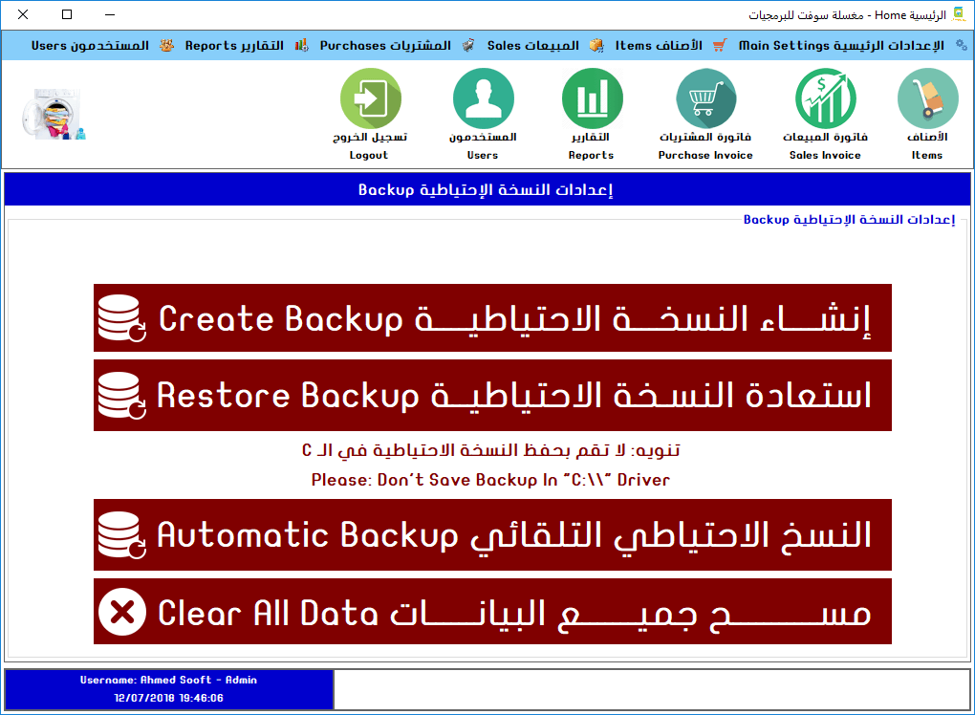The height and width of the screenshot is (715, 975).
Task: Open Automatic Backup settings
Action: point(492,534)
